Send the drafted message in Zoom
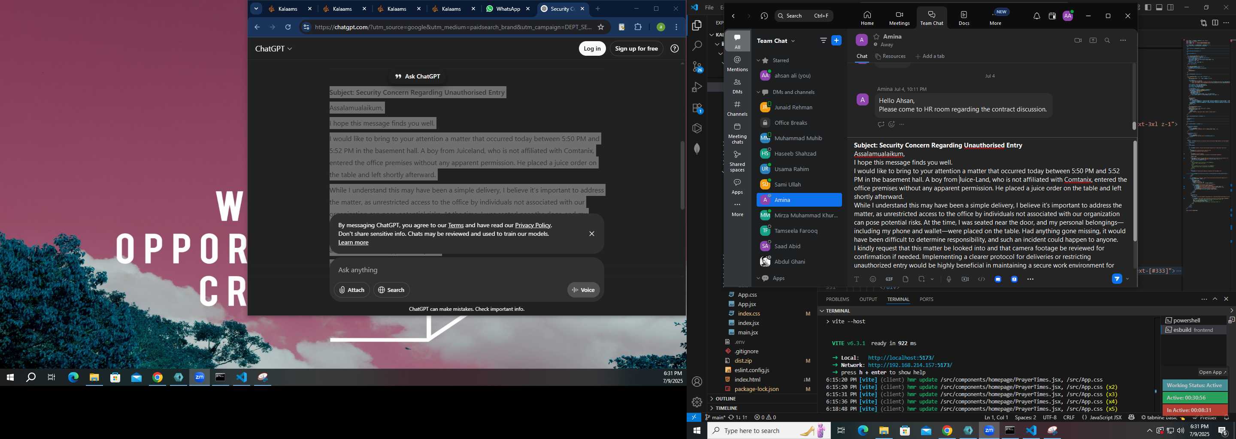This screenshot has height=439, width=1236. [1117, 279]
